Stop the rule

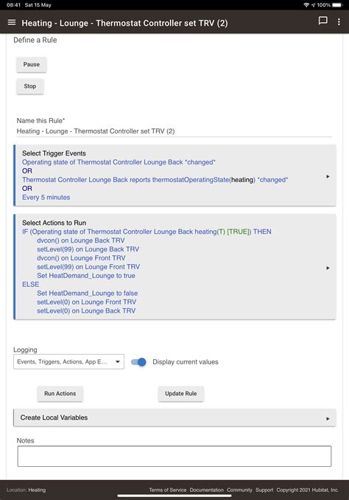pos(30,86)
